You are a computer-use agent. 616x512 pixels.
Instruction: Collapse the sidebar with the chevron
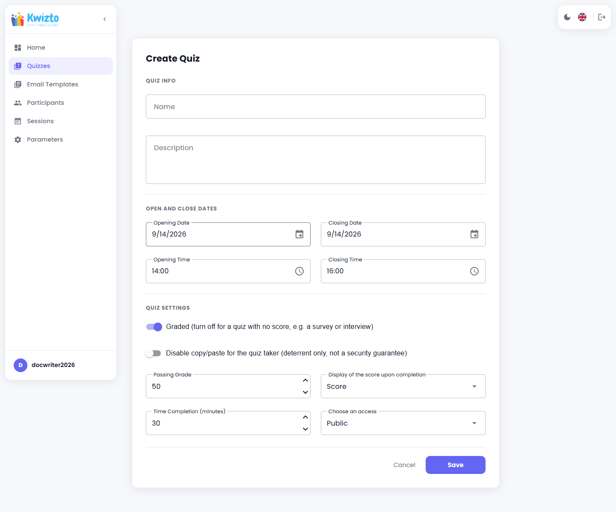[105, 19]
